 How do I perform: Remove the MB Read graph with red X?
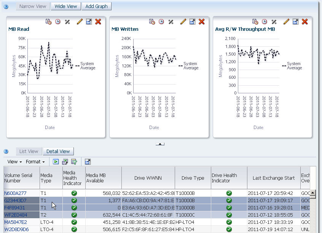98,22
